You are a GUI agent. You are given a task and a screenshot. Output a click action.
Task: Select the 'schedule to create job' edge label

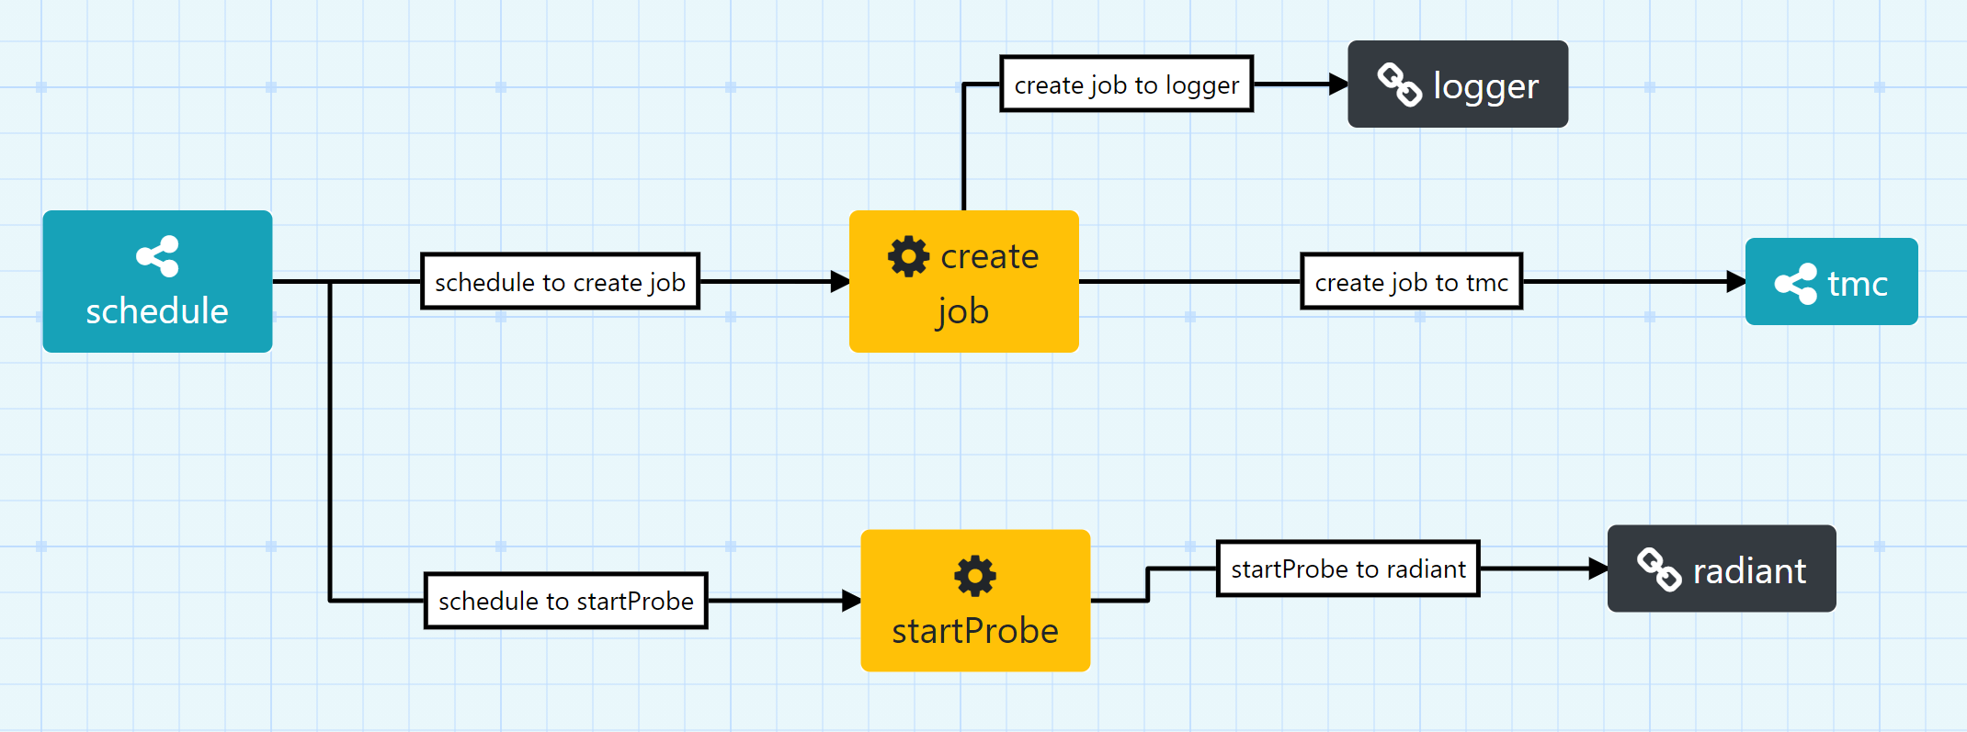click(x=560, y=281)
